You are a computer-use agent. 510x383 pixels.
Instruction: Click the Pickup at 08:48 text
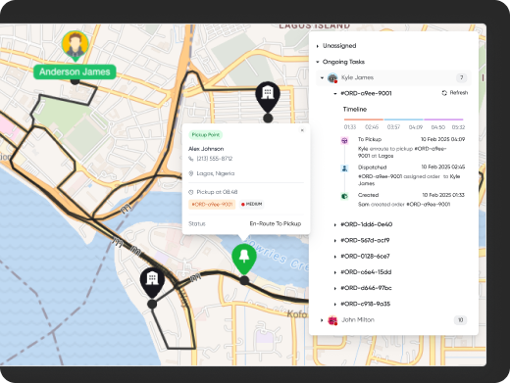(x=217, y=192)
